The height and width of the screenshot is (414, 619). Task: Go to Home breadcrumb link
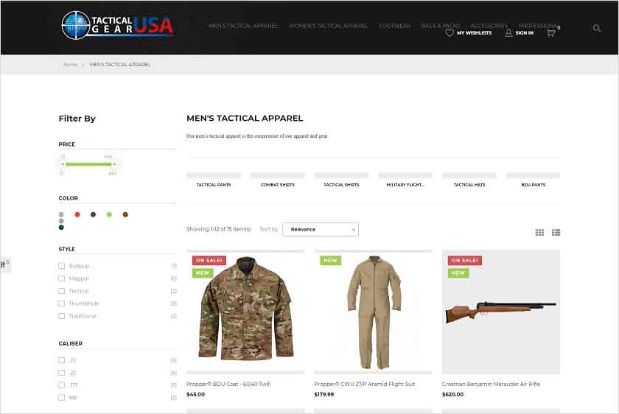[x=71, y=64]
